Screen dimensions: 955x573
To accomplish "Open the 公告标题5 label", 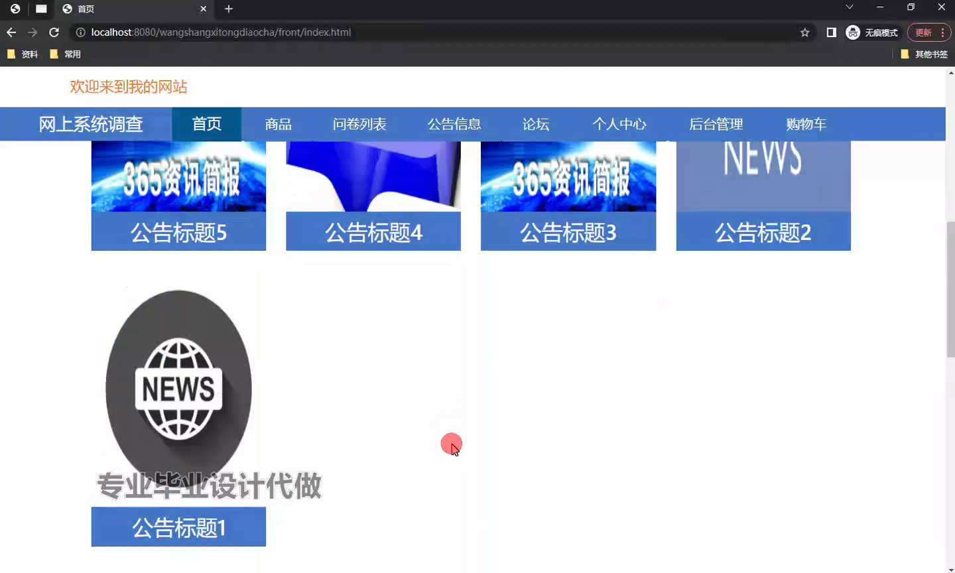I will 178,232.
